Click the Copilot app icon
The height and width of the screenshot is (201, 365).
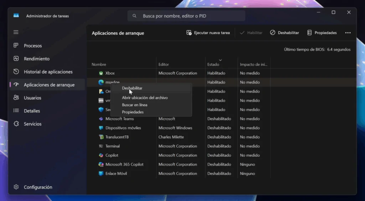pos(101,155)
